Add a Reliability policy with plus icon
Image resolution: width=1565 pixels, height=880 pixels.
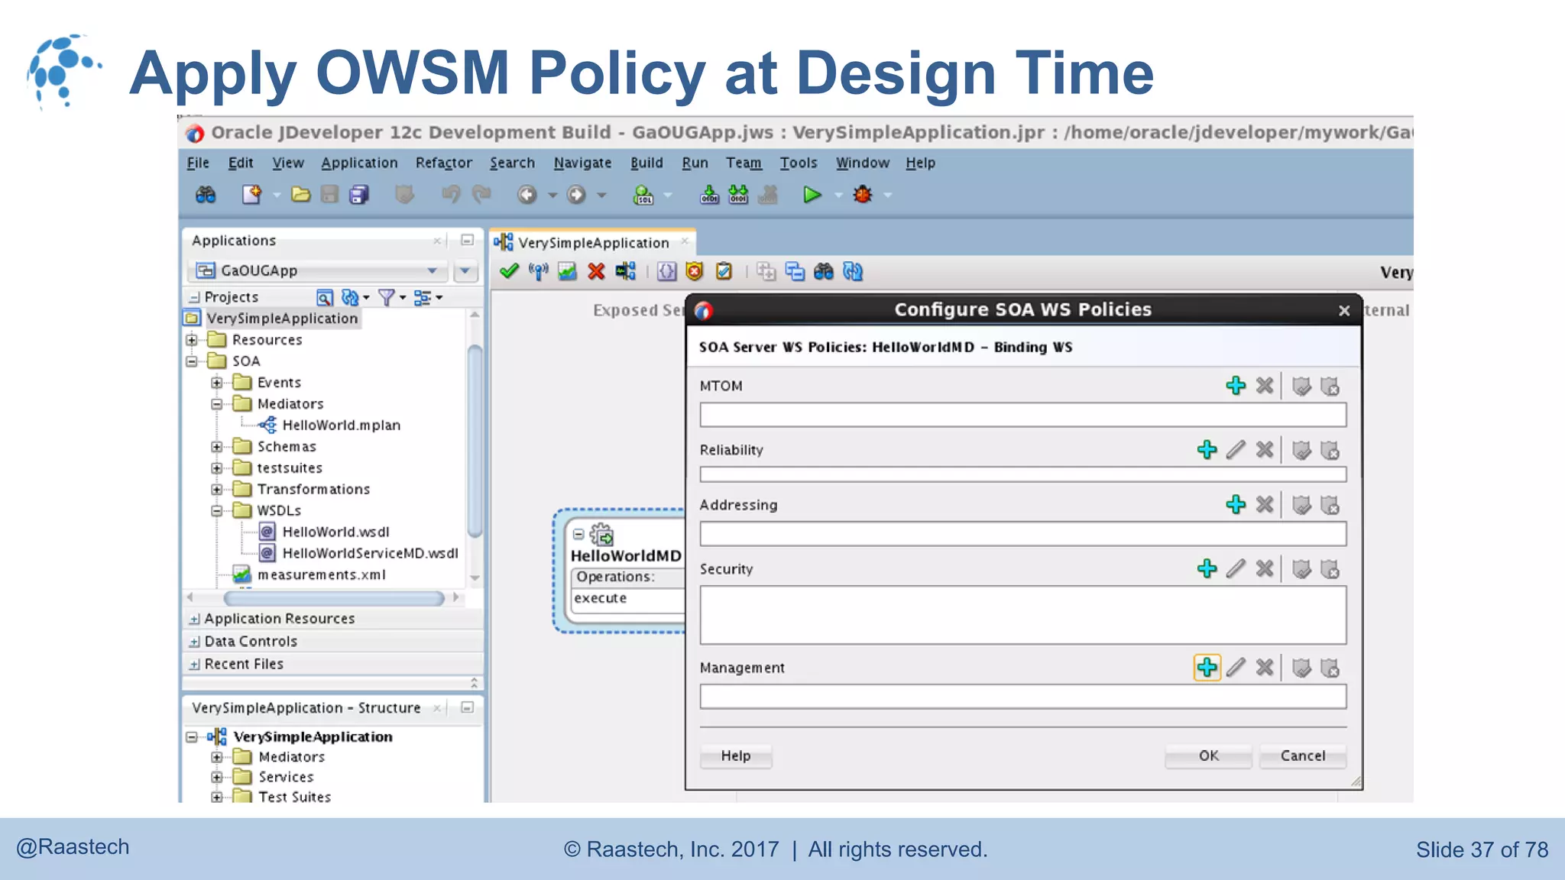[1207, 450]
